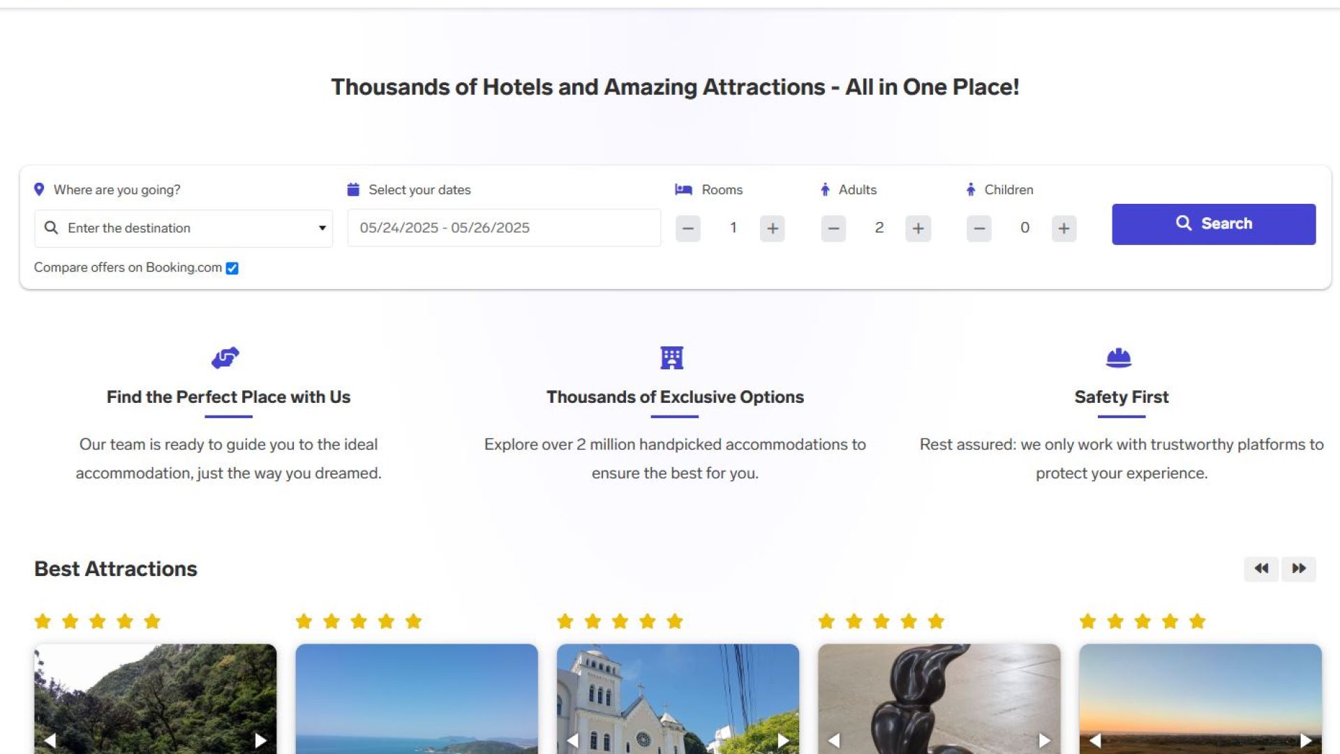Add a child using plus button
The width and height of the screenshot is (1340, 754).
tap(1064, 228)
